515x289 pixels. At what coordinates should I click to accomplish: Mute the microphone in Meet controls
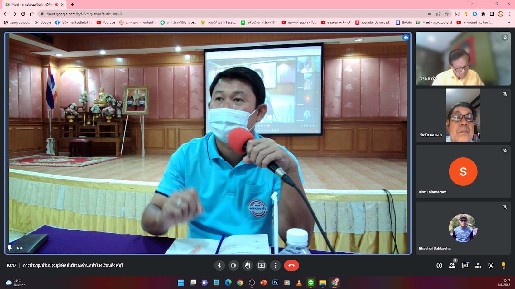click(x=219, y=265)
